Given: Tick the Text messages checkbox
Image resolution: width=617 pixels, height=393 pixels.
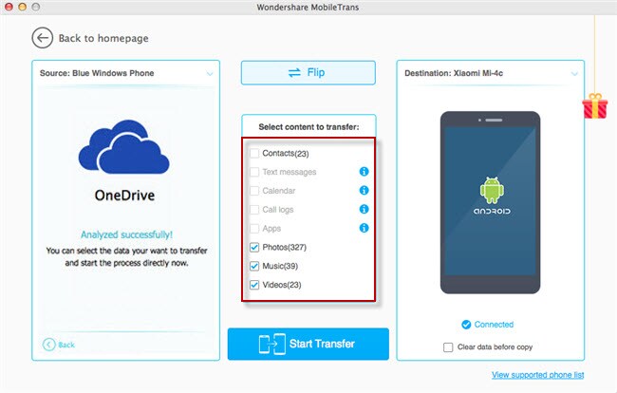Looking at the screenshot, I should (x=254, y=172).
